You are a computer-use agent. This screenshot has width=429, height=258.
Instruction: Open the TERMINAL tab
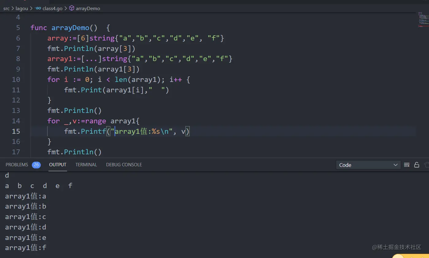click(86, 165)
